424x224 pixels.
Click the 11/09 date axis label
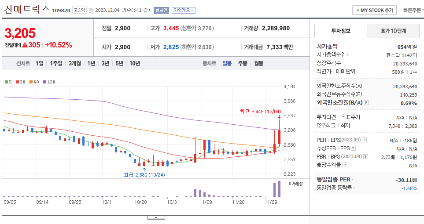[x=206, y=202]
